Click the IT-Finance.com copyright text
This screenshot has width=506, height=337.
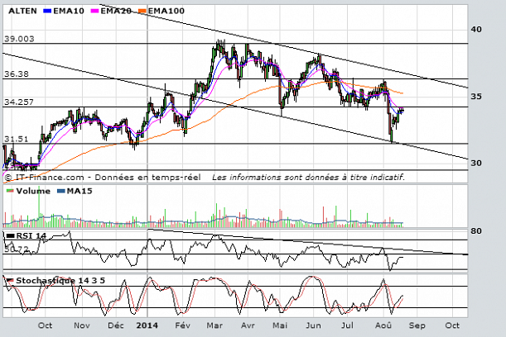[103, 178]
